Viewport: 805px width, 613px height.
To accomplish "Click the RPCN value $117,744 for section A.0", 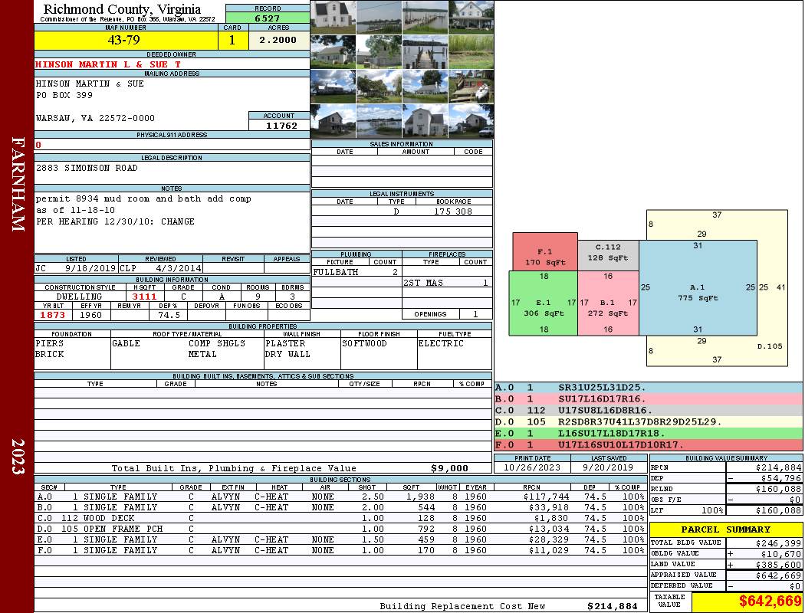I will point(546,497).
